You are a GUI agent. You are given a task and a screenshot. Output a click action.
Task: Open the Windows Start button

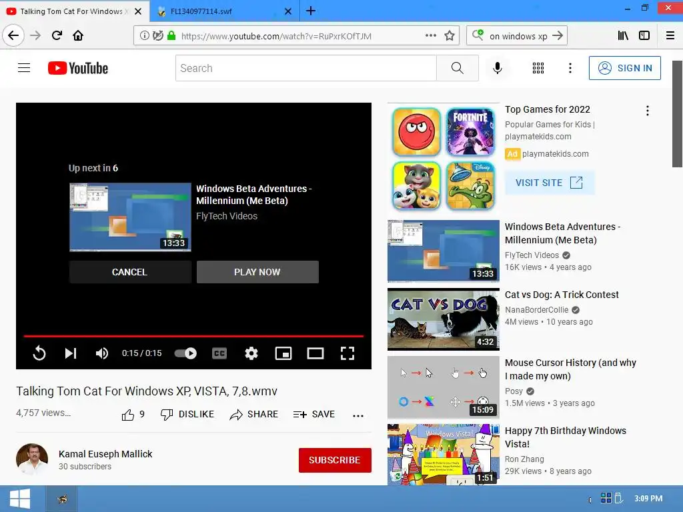[19, 499]
